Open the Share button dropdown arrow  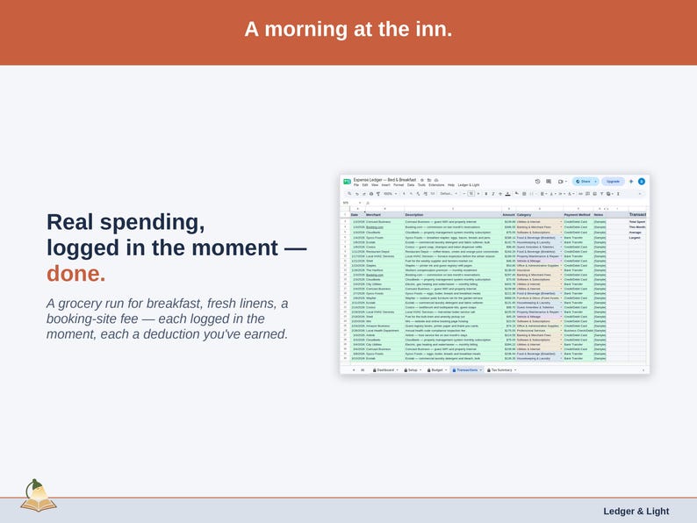[x=595, y=182]
